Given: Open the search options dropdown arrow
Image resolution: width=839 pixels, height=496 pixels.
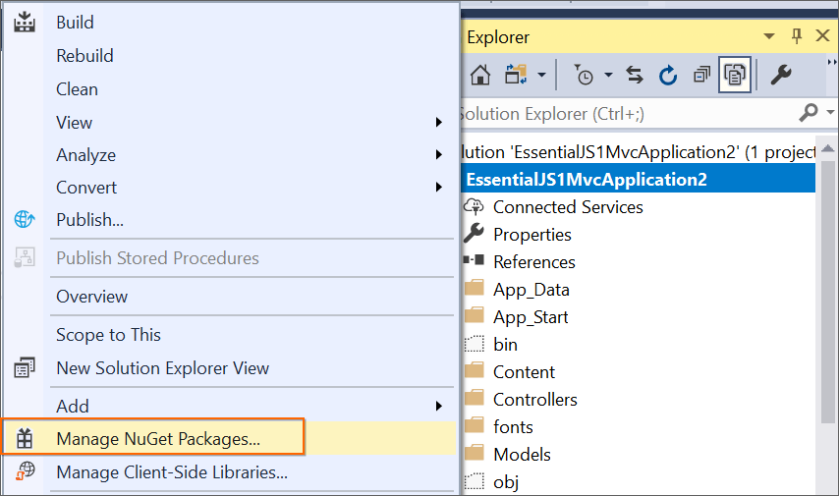Looking at the screenshot, I should click(830, 112).
